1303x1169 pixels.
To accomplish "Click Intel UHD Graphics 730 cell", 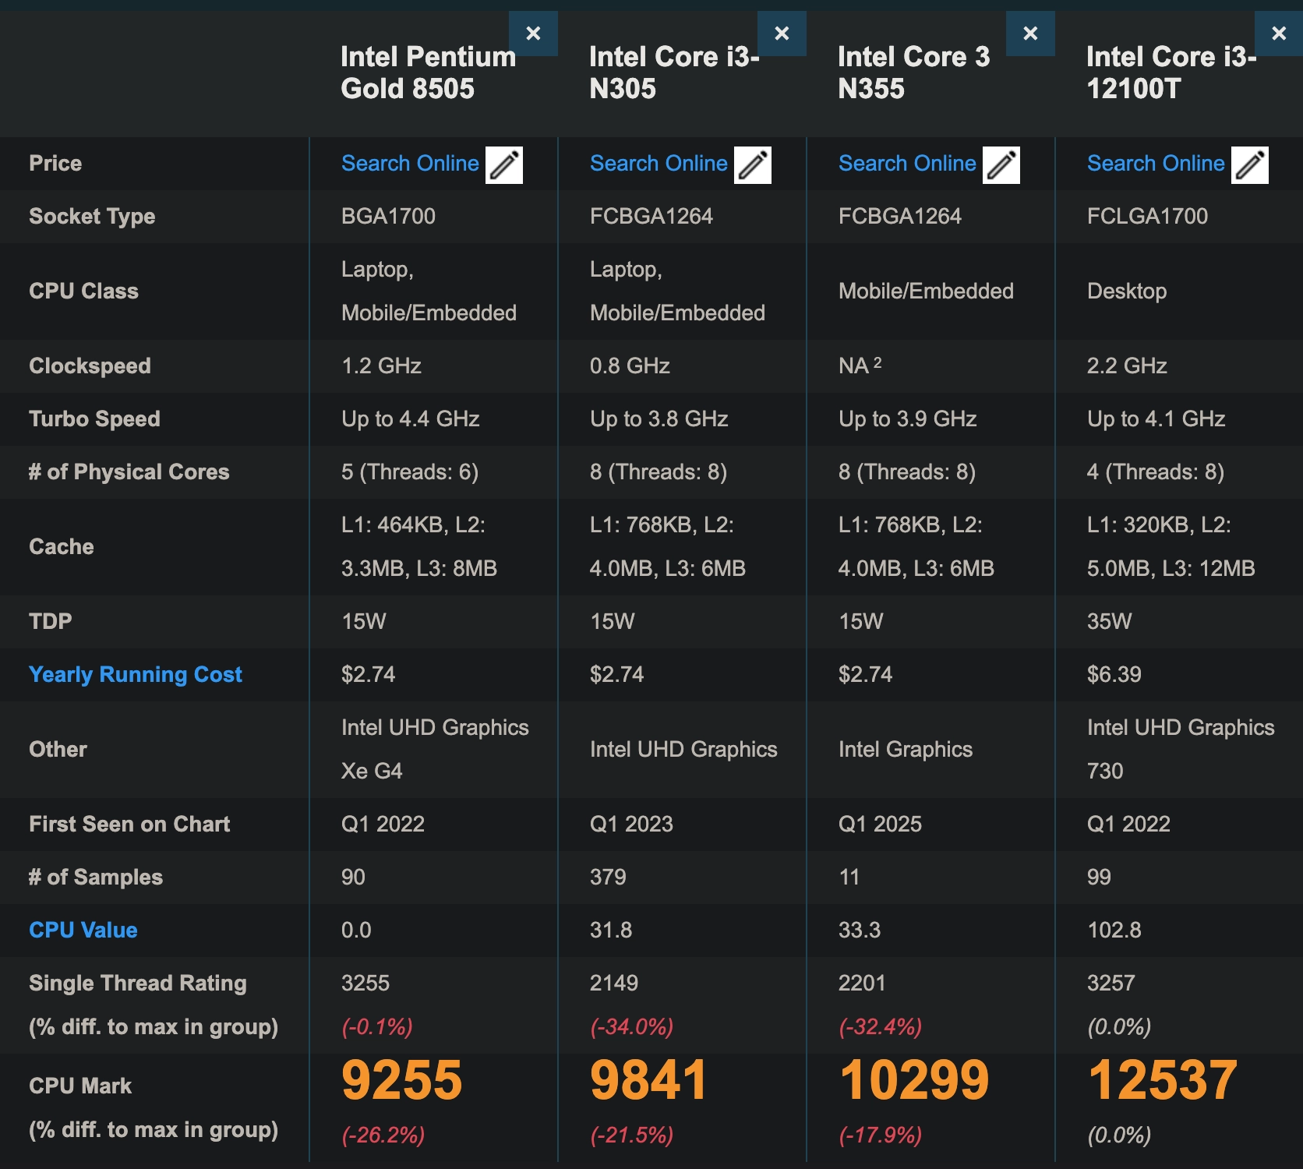I will (x=1181, y=750).
